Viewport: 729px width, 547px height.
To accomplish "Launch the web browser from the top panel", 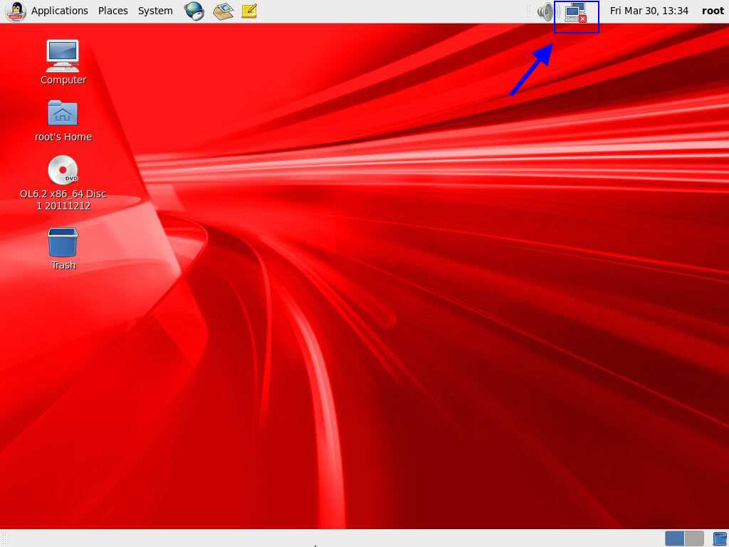I will click(x=194, y=11).
